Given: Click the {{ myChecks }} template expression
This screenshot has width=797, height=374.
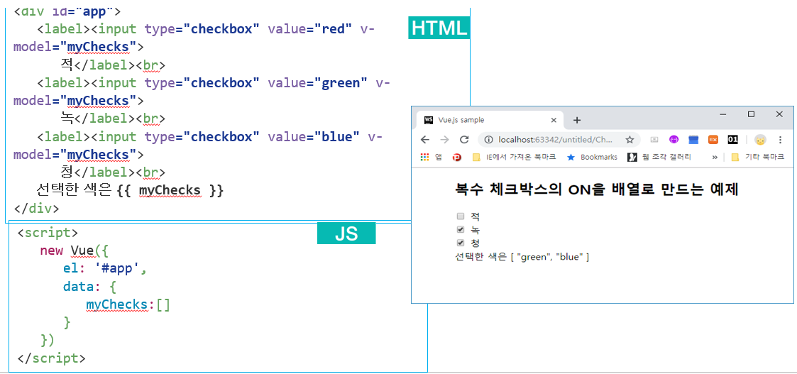Looking at the screenshot, I should (x=170, y=191).
